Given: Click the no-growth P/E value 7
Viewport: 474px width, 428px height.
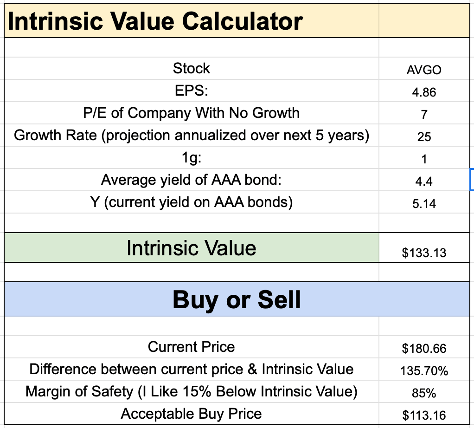Looking at the screenshot, I should [424, 114].
